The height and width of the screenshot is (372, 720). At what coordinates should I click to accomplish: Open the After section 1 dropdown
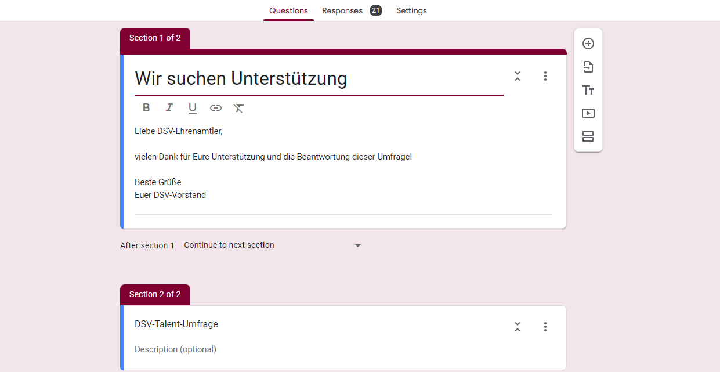point(272,245)
